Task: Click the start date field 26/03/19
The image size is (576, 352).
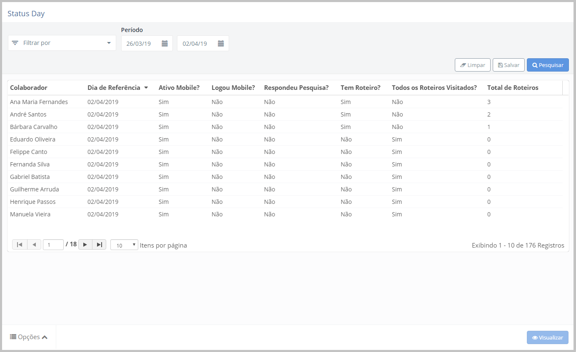Action: (x=139, y=43)
